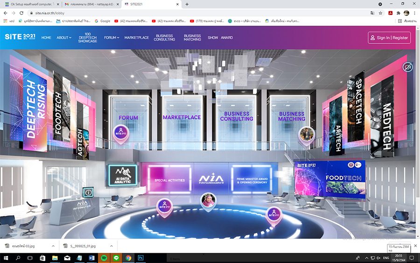This screenshot has width=420, height=263.
Task: Open File Explorer from the taskbar
Action: point(55,258)
